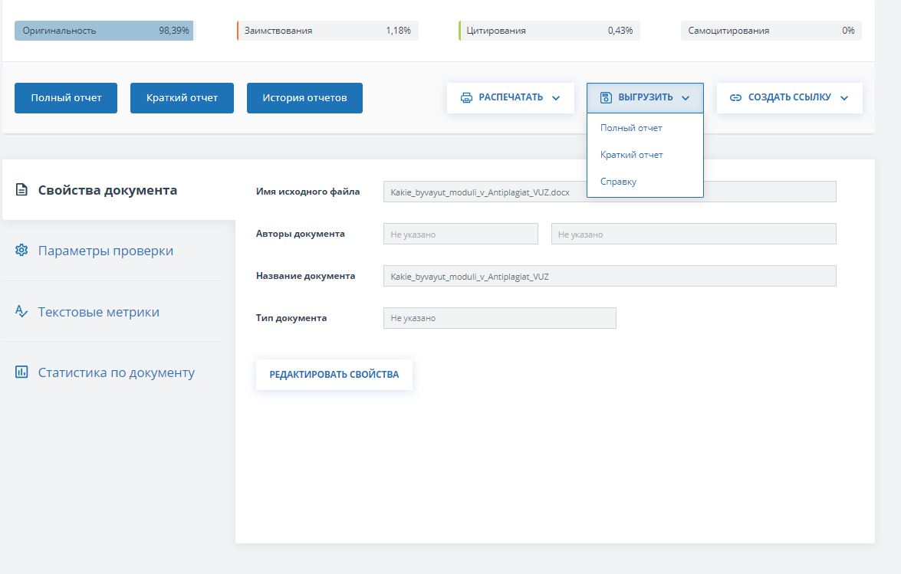Click Редактировать свойства button
The width and height of the screenshot is (901, 574).
(x=334, y=375)
